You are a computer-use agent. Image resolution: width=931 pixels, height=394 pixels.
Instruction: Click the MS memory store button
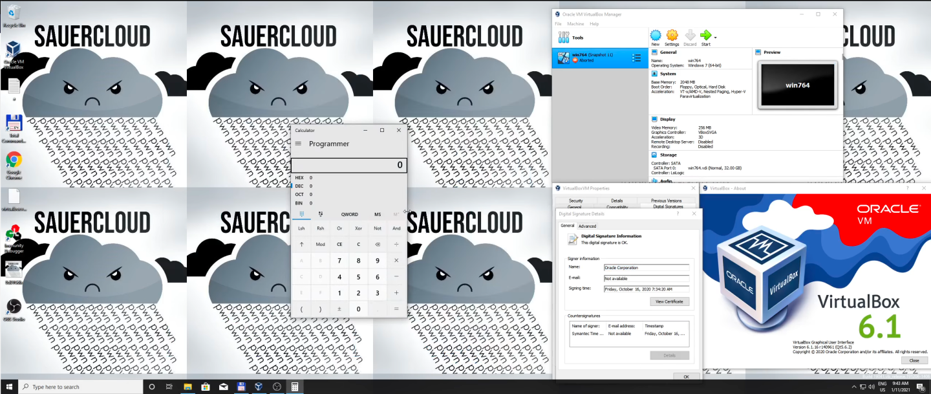(x=378, y=214)
